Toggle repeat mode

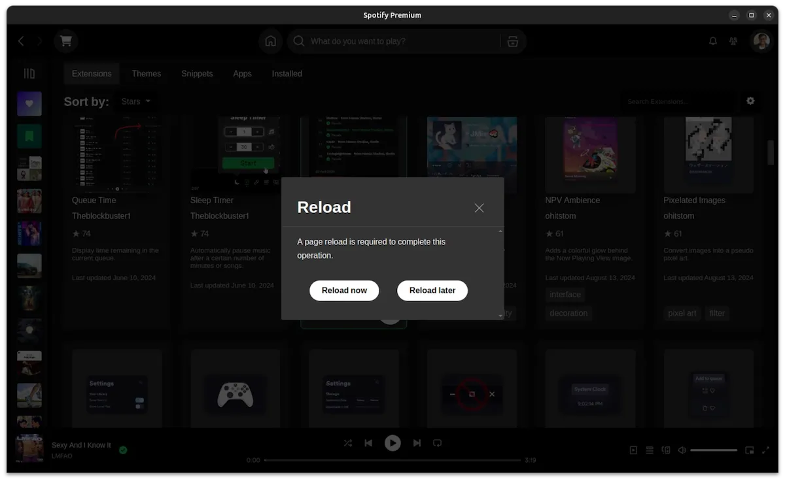pos(438,442)
